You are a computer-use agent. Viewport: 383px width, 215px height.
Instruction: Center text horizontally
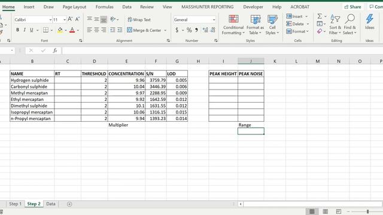(97, 30)
